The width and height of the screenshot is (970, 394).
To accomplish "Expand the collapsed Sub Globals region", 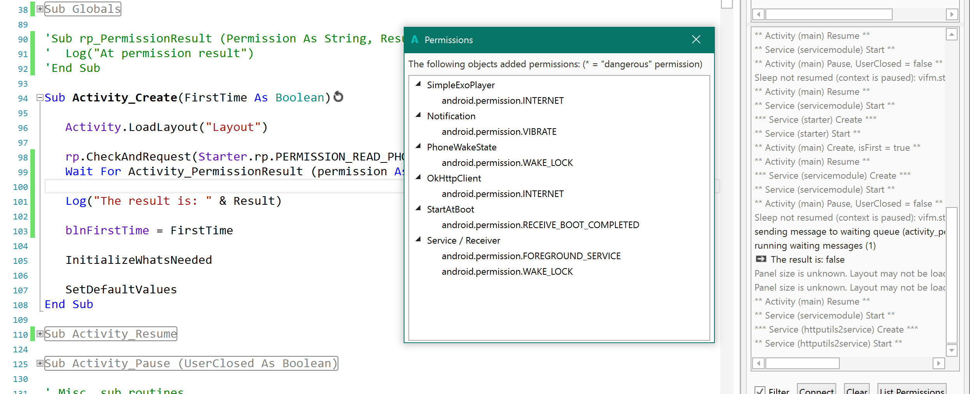I will [40, 9].
